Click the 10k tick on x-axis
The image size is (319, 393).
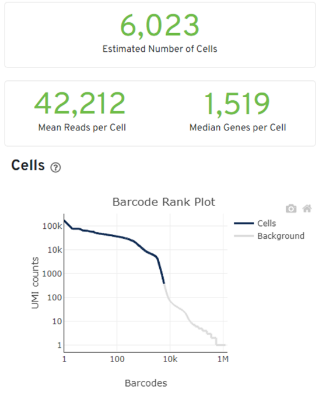170,359
